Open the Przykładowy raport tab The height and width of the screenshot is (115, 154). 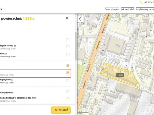145,9
